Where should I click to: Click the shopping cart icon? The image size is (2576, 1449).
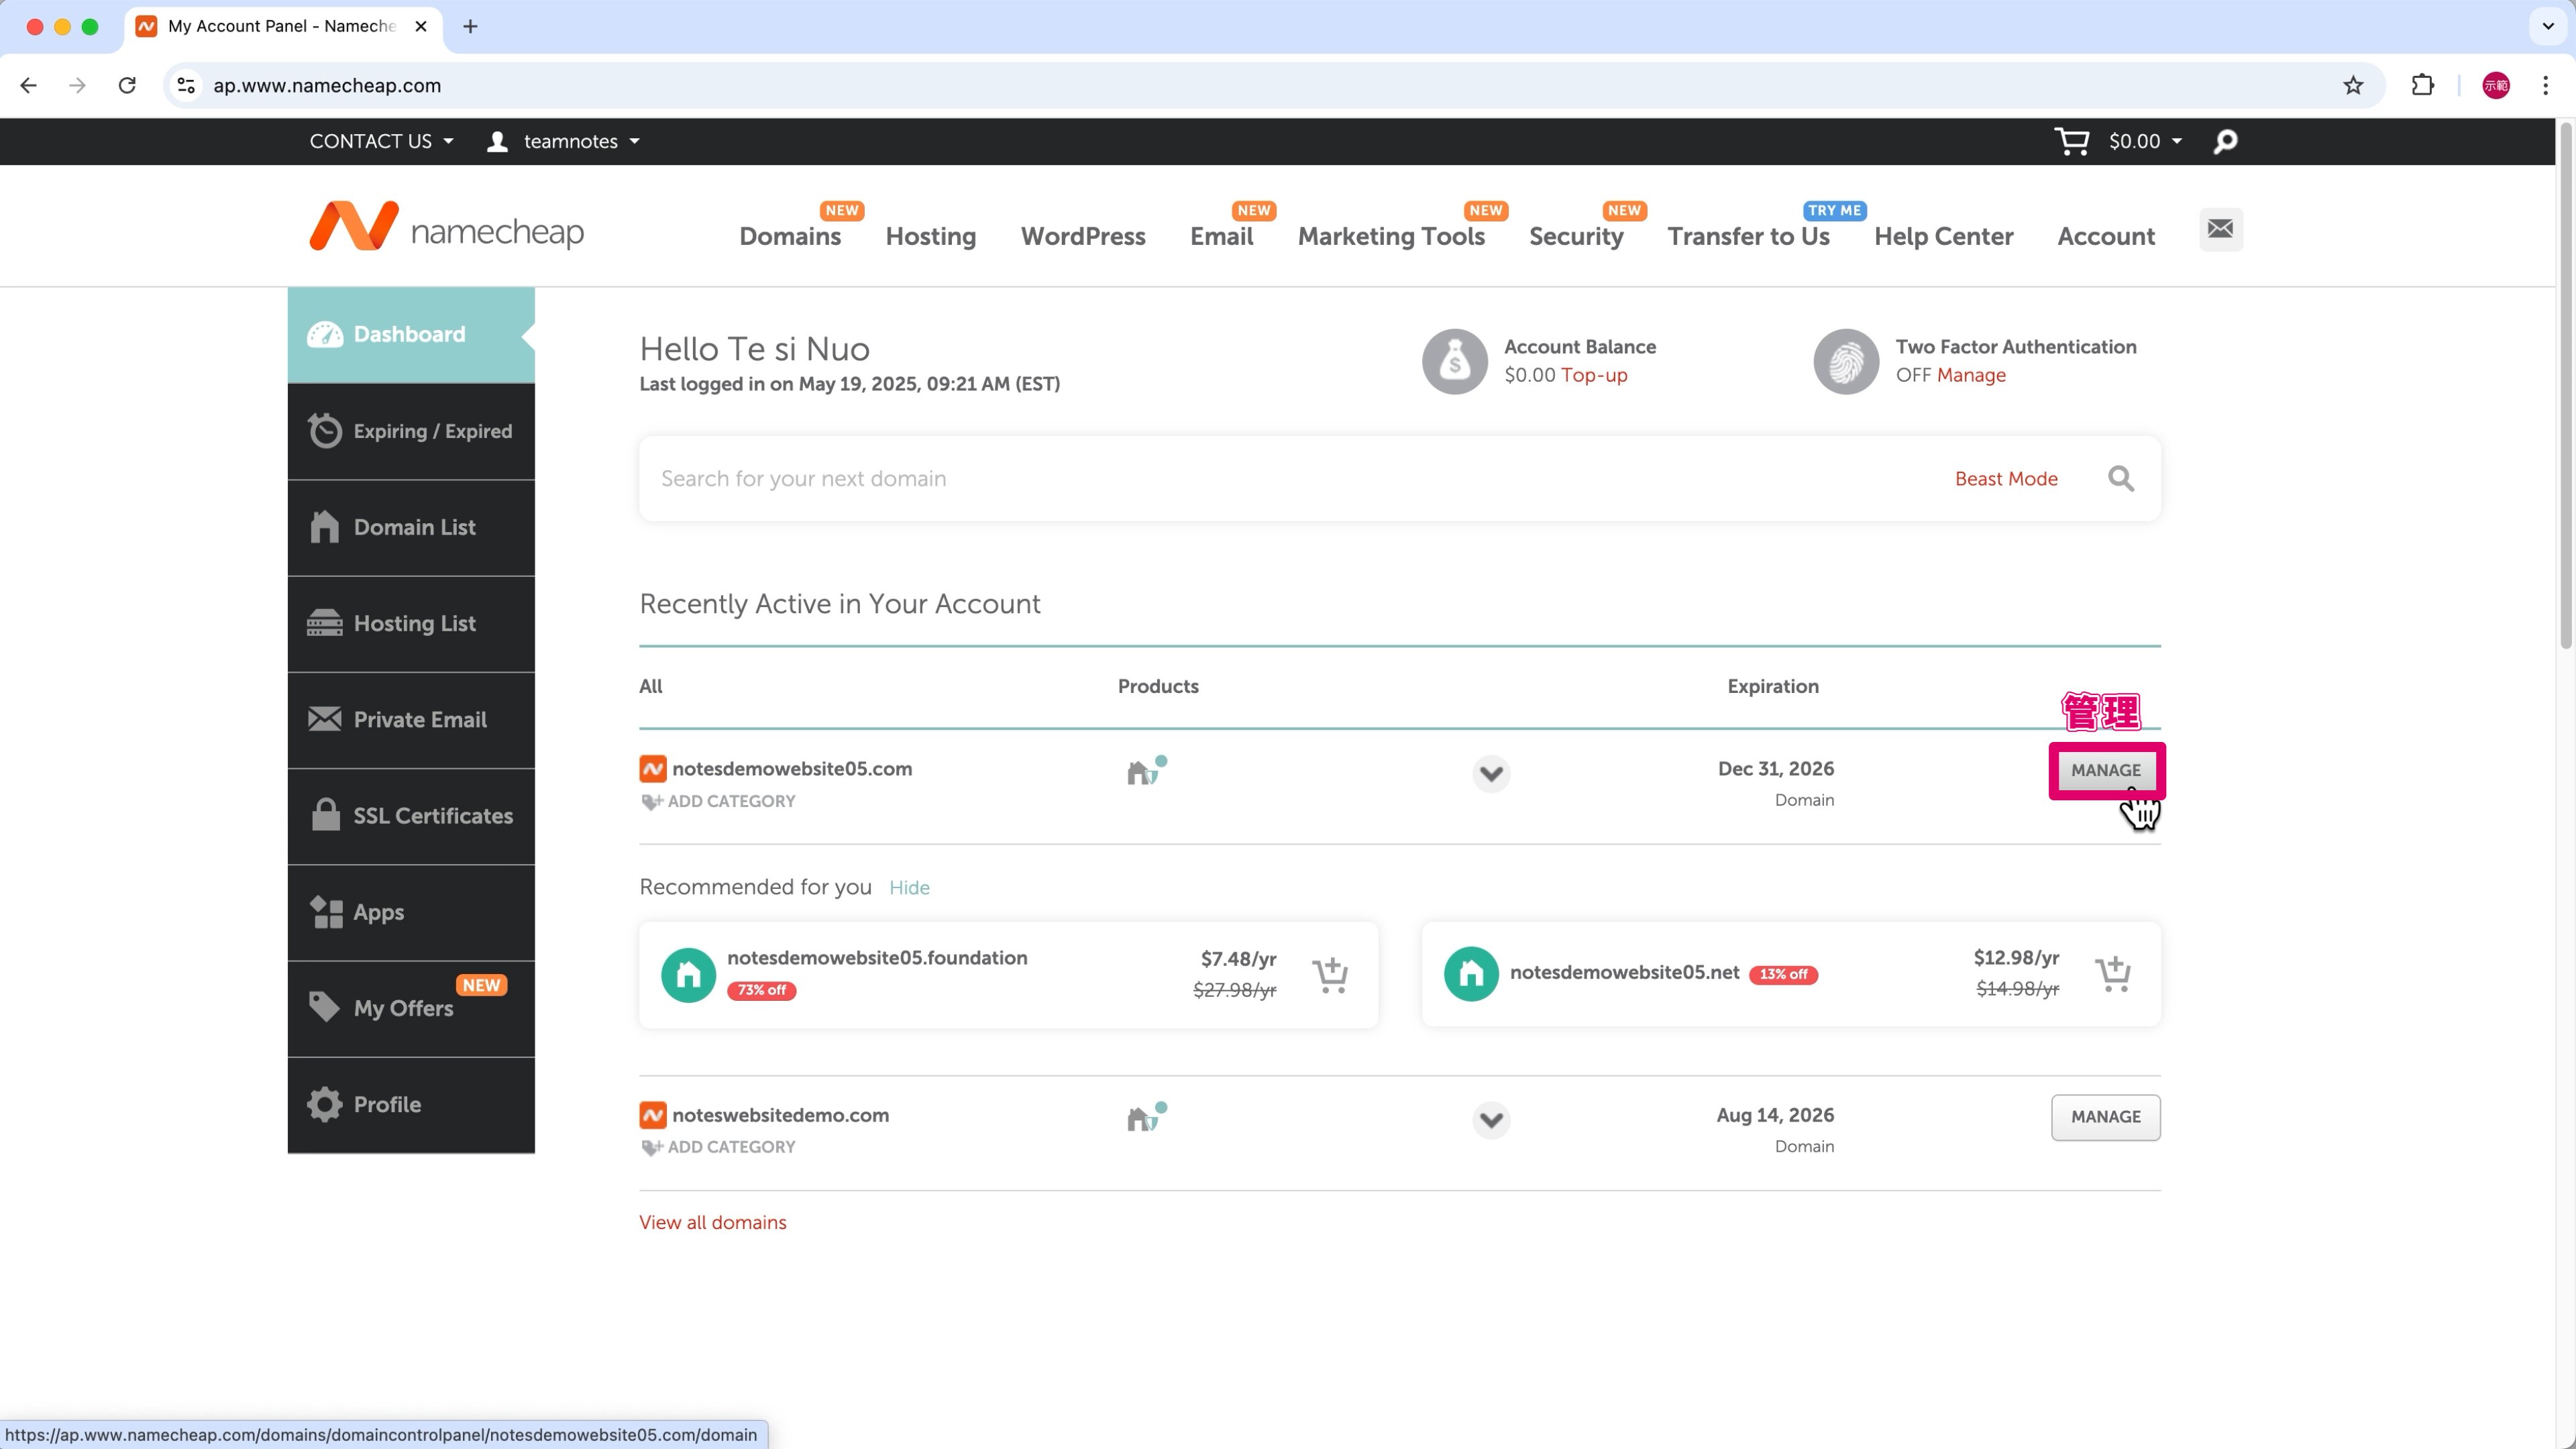click(x=2071, y=141)
